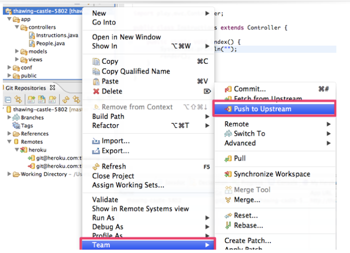Click the Reset icon in submenu
Viewport: 350px width, 253px height.
pyautogui.click(x=228, y=216)
